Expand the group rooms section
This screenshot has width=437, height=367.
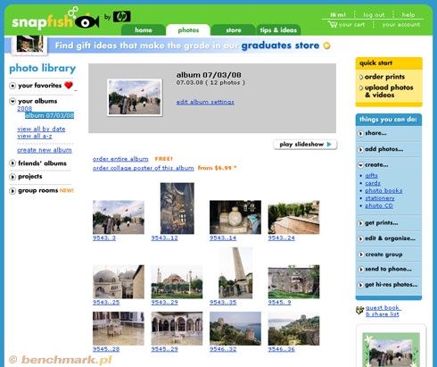tap(12, 191)
